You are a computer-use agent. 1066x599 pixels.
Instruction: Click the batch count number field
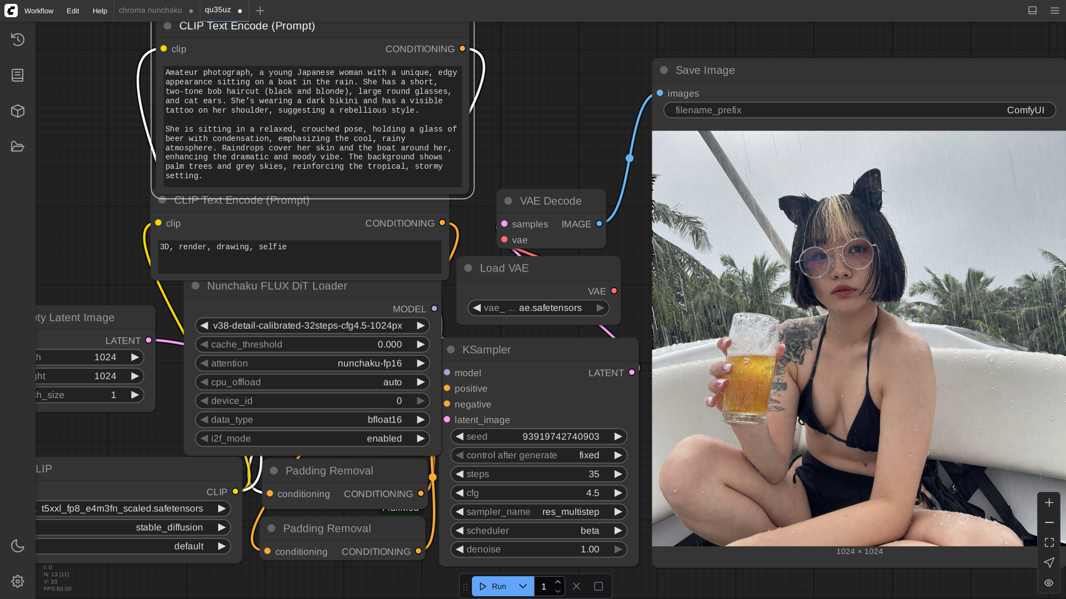tap(544, 586)
